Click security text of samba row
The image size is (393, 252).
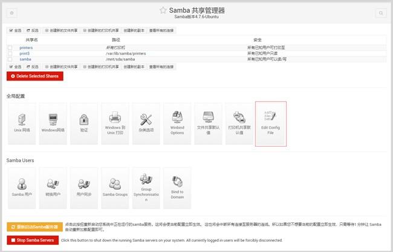pyautogui.click(x=267, y=59)
